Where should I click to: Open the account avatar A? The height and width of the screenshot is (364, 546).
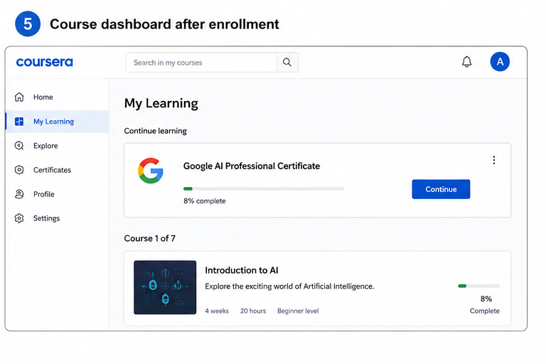(x=500, y=62)
